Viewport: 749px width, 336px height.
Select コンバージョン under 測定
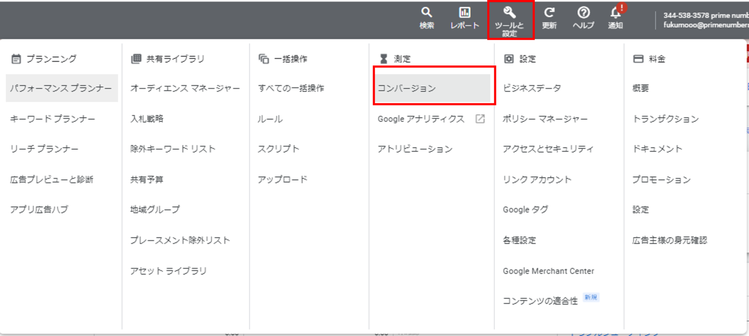click(433, 88)
